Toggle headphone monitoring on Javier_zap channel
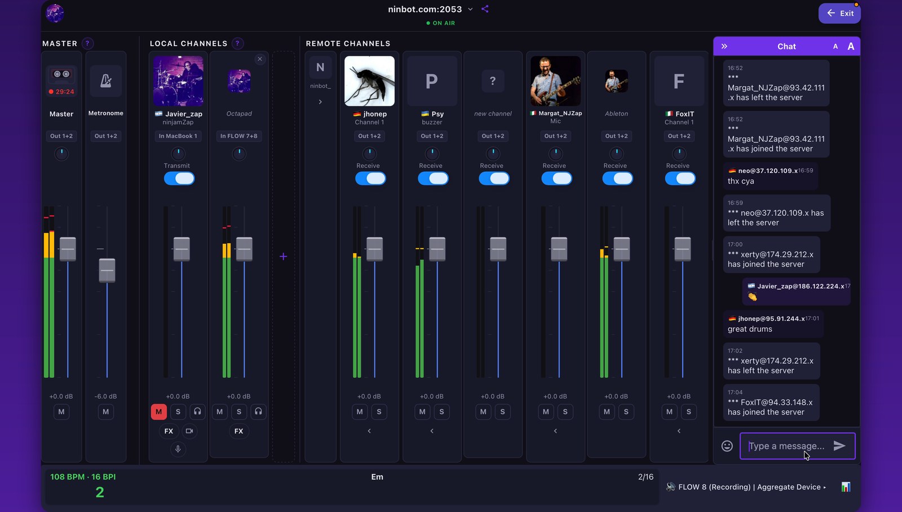The width and height of the screenshot is (902, 512). click(197, 412)
